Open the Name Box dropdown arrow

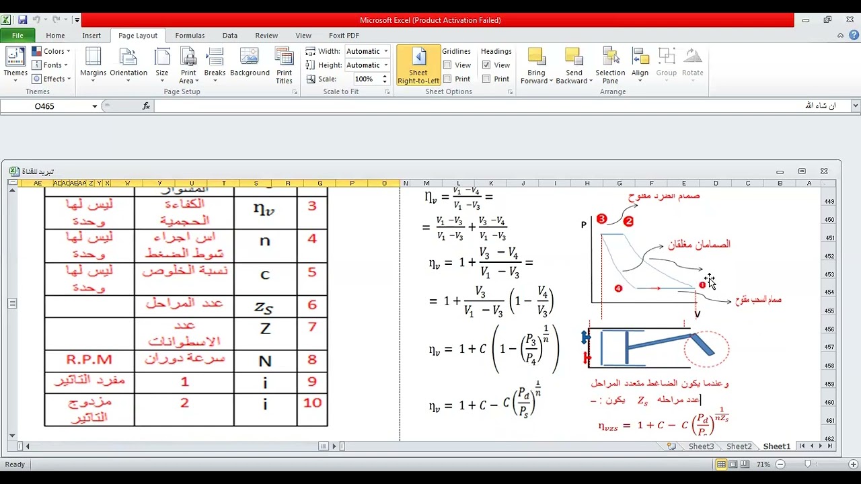(95, 106)
